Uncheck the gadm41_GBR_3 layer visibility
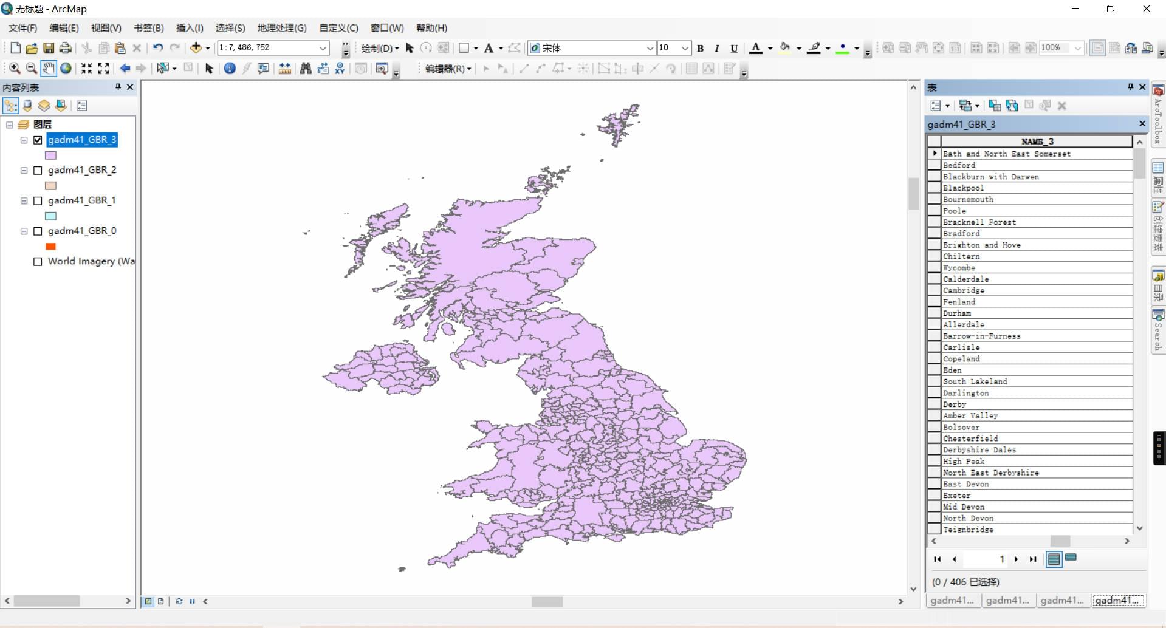The height and width of the screenshot is (628, 1166). click(38, 140)
